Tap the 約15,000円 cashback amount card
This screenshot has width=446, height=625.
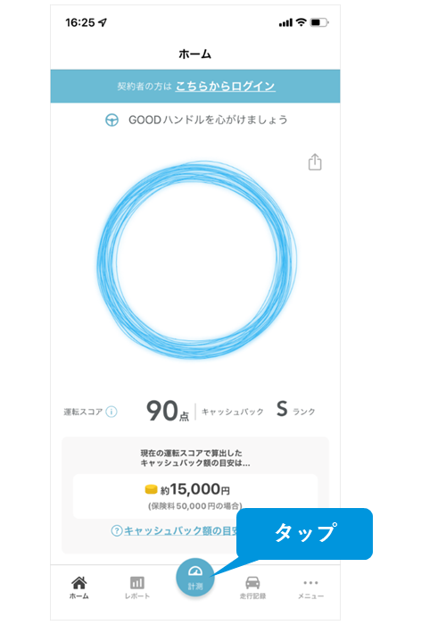[x=195, y=496]
